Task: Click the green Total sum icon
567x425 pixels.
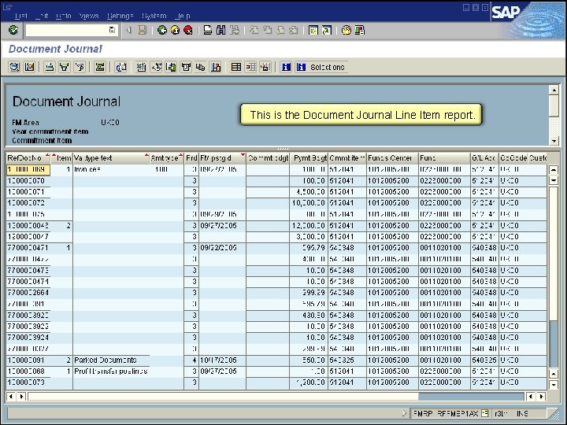Action: point(100,67)
